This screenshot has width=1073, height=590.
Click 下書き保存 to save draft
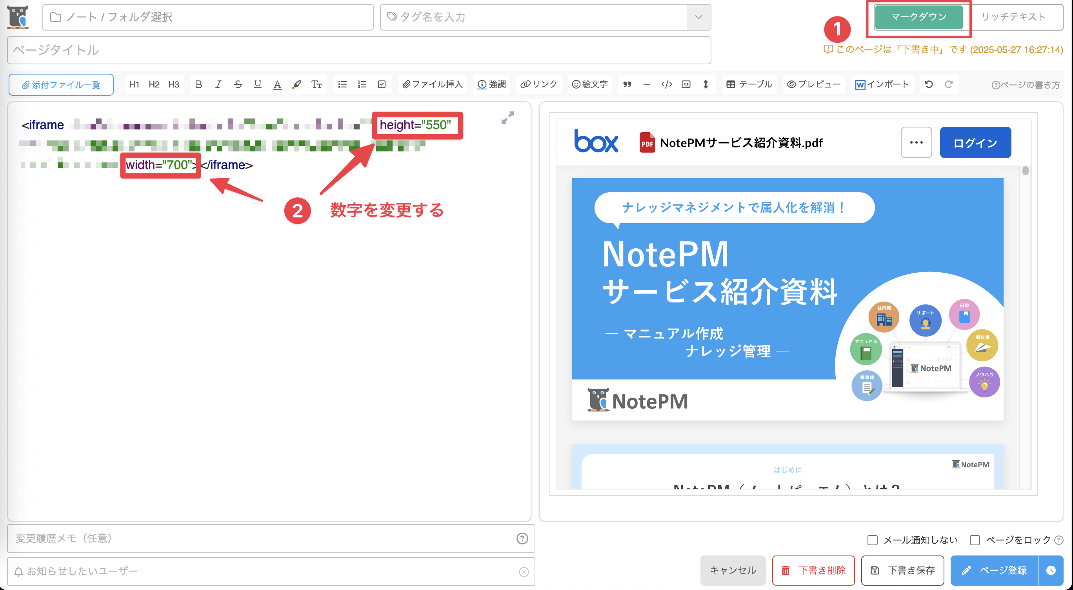[903, 570]
